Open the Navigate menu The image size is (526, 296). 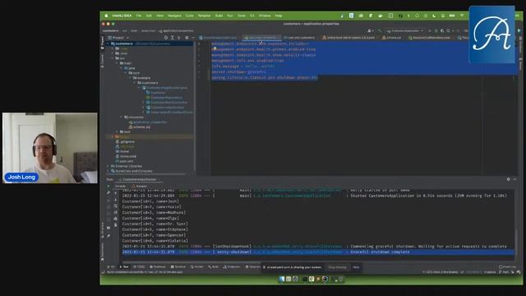click(174, 16)
